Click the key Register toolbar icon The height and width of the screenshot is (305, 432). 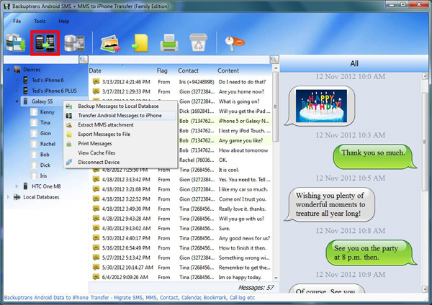coord(234,43)
